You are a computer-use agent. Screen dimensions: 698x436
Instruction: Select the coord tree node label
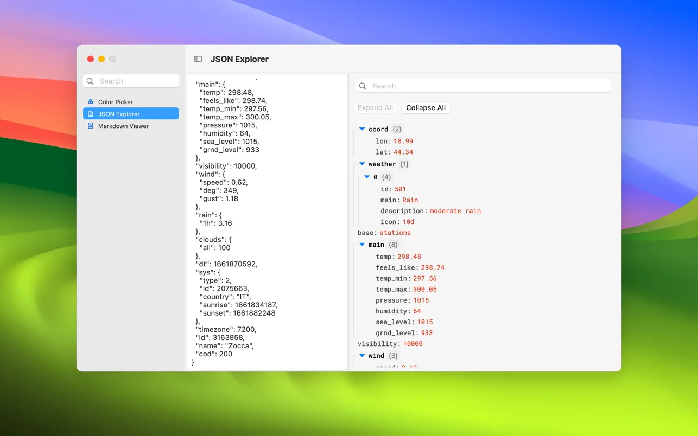pyautogui.click(x=378, y=129)
